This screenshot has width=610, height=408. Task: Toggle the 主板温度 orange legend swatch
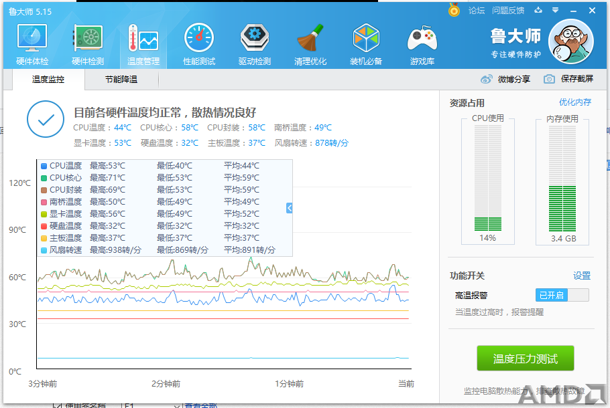(44, 238)
